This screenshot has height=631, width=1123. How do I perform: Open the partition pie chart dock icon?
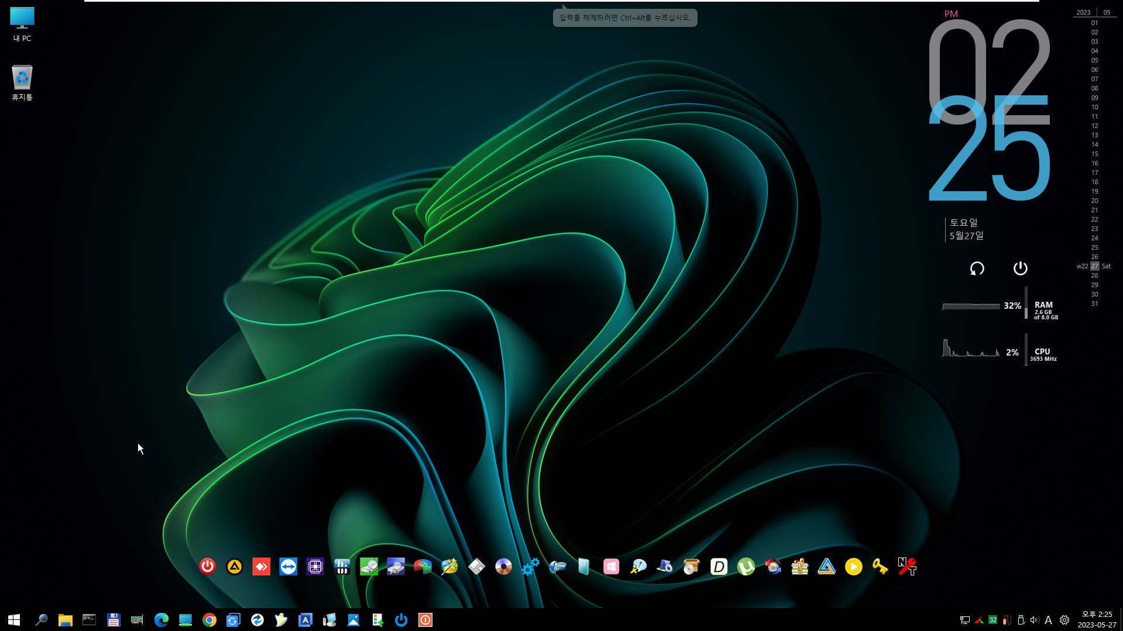click(x=423, y=566)
